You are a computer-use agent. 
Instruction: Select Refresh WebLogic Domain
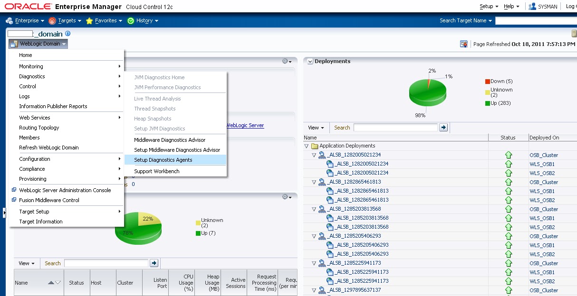click(x=67, y=148)
